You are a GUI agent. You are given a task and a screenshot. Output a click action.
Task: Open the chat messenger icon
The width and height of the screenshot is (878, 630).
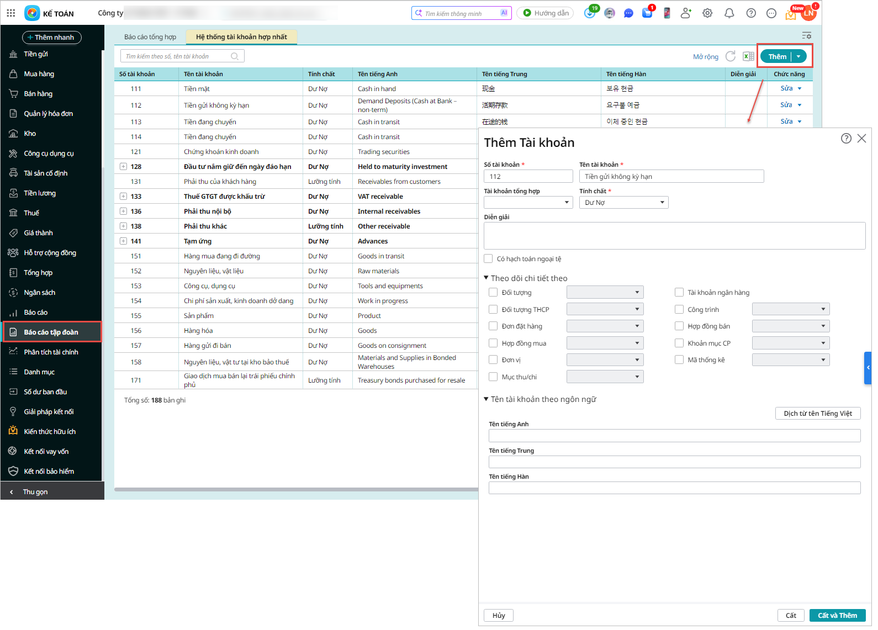tap(628, 13)
